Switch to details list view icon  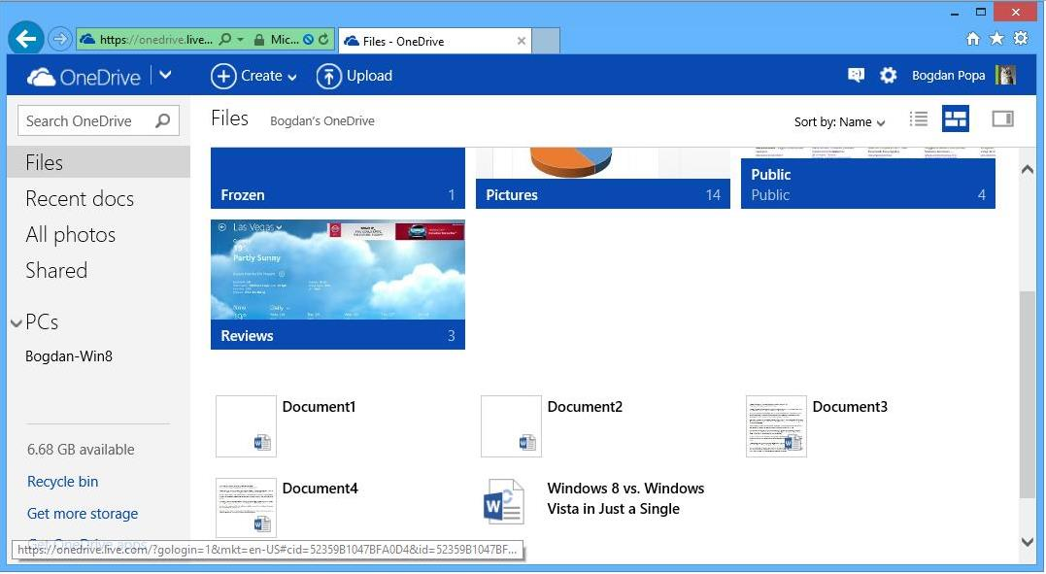tap(919, 118)
